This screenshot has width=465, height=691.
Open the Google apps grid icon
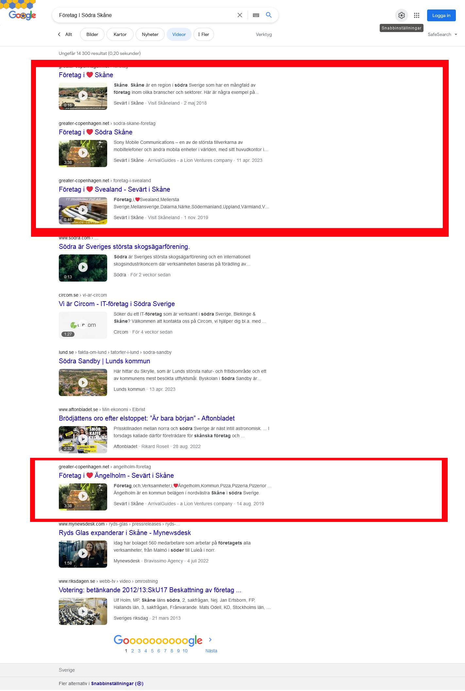click(x=416, y=15)
